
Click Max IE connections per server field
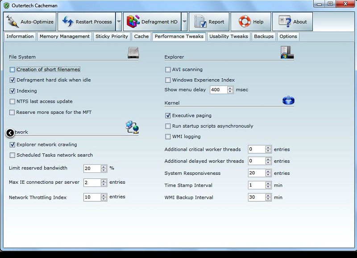pos(92,182)
